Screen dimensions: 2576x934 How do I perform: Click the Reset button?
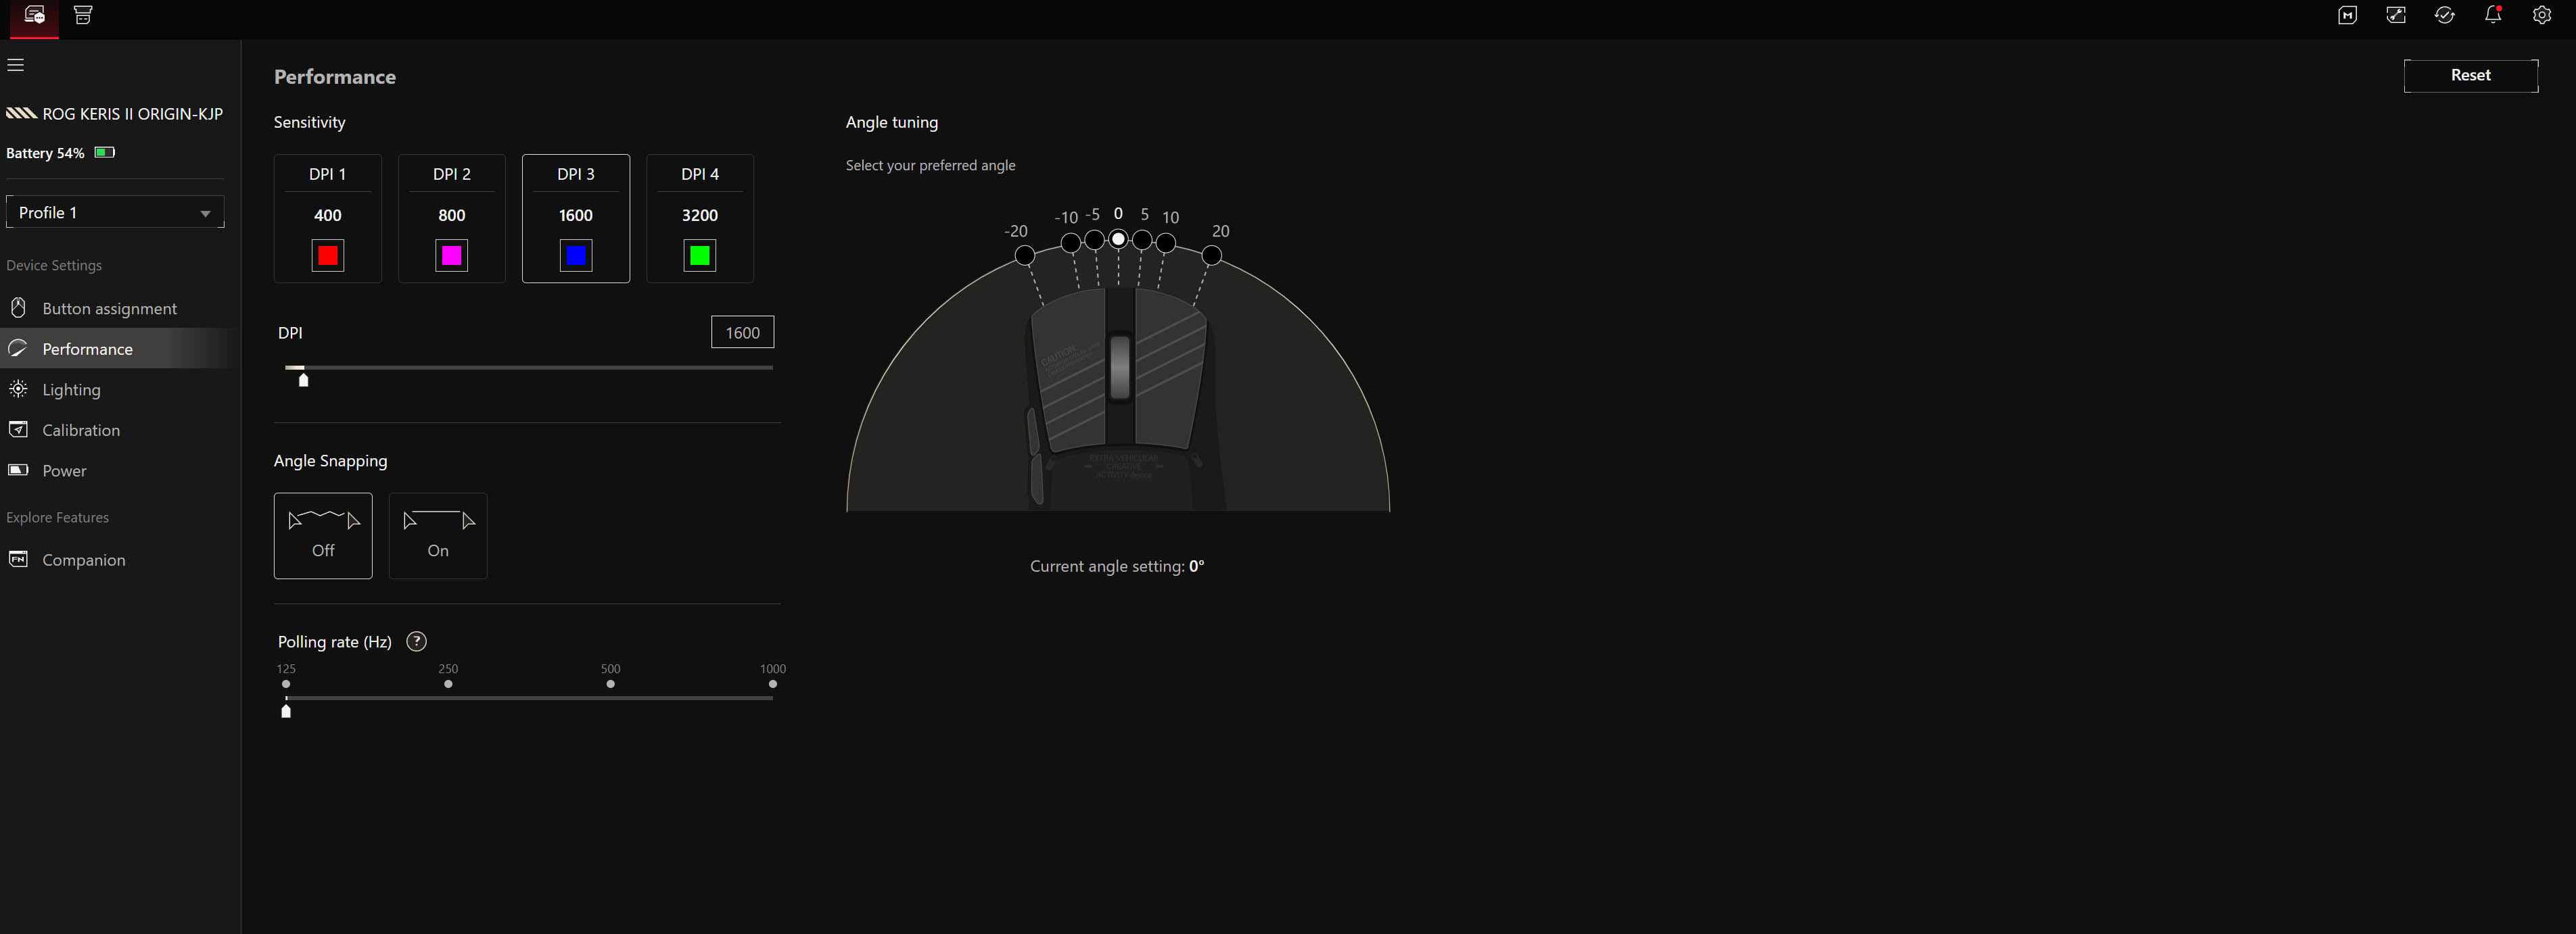(2470, 76)
